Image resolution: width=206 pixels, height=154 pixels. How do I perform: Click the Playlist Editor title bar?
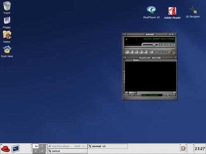click(150, 58)
